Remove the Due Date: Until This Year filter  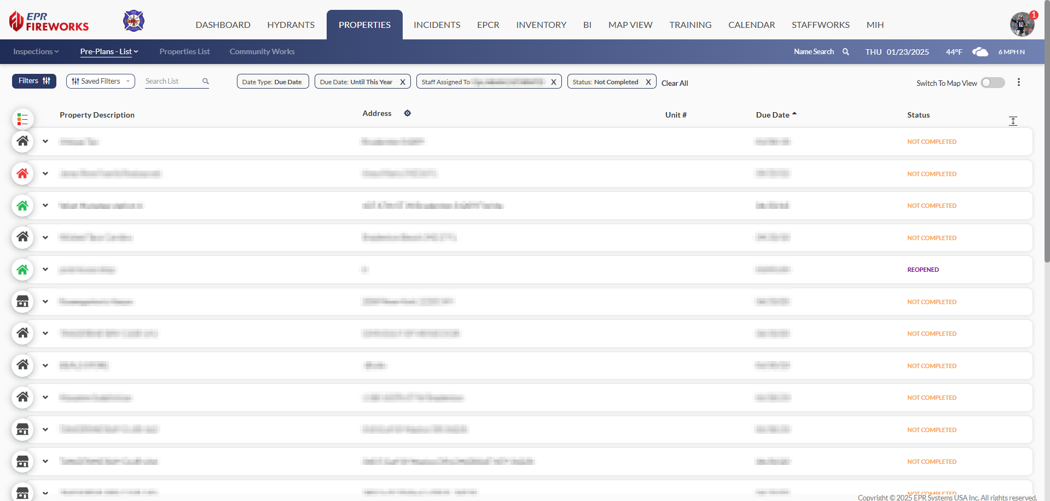(403, 82)
